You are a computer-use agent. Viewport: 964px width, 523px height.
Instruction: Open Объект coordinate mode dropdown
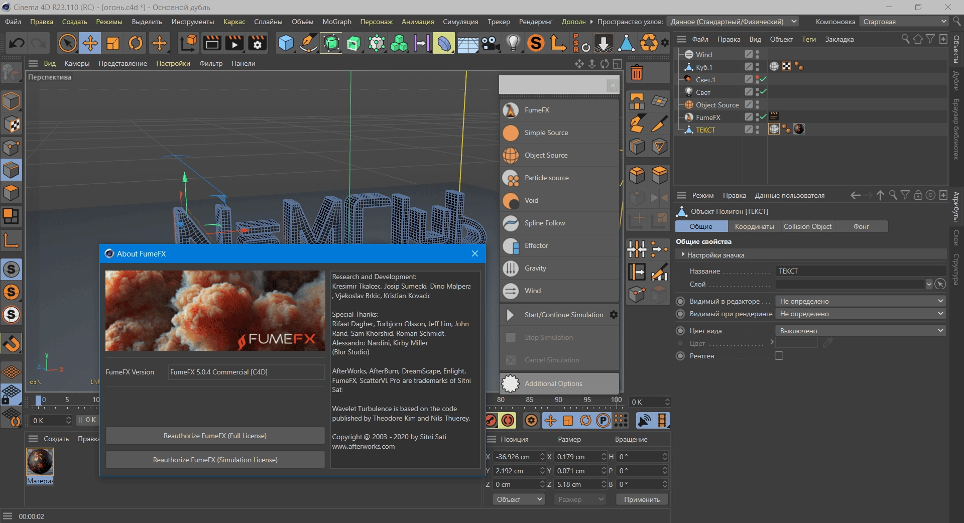pos(519,499)
